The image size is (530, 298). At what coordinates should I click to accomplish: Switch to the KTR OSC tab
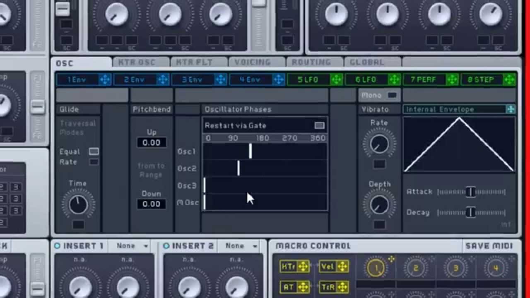coord(141,62)
